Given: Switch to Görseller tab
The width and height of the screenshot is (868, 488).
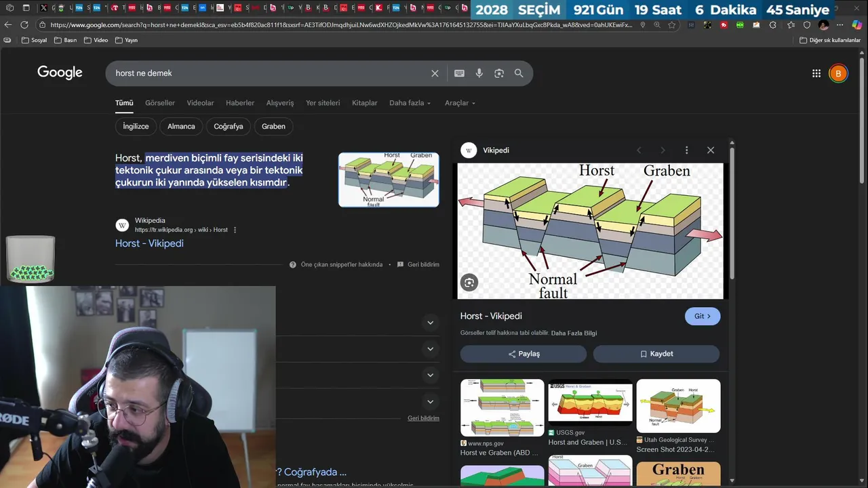Looking at the screenshot, I should [160, 103].
